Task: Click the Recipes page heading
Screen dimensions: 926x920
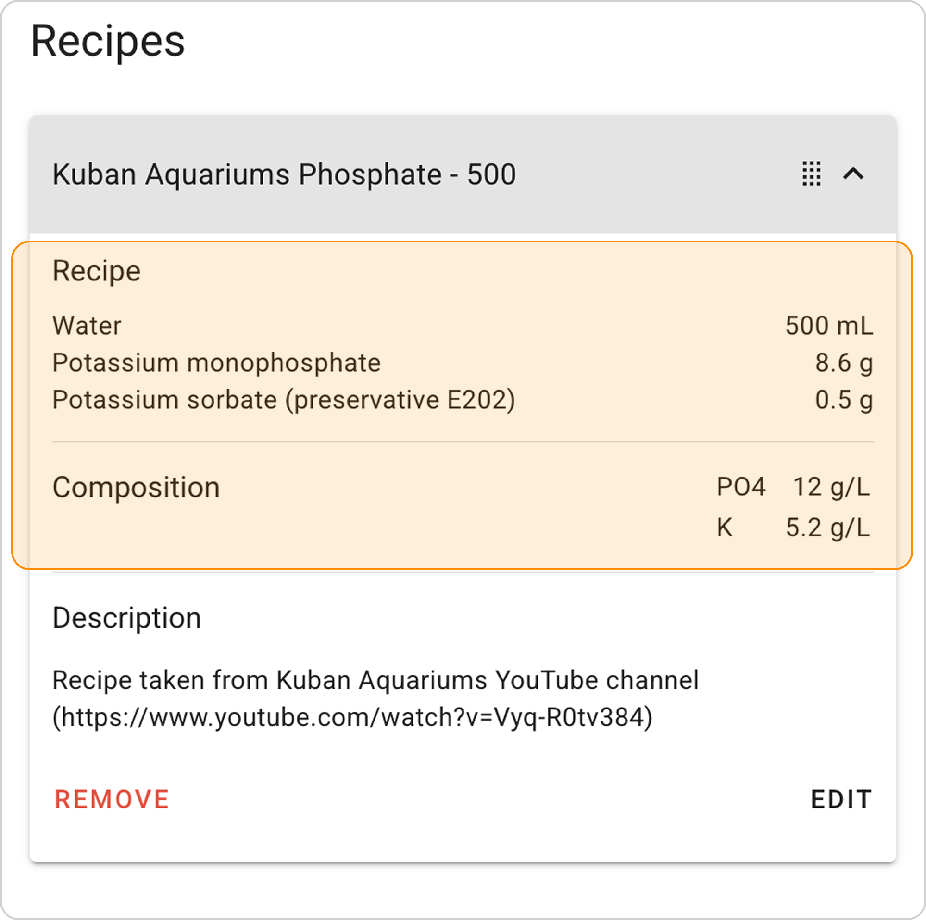Action: (108, 42)
